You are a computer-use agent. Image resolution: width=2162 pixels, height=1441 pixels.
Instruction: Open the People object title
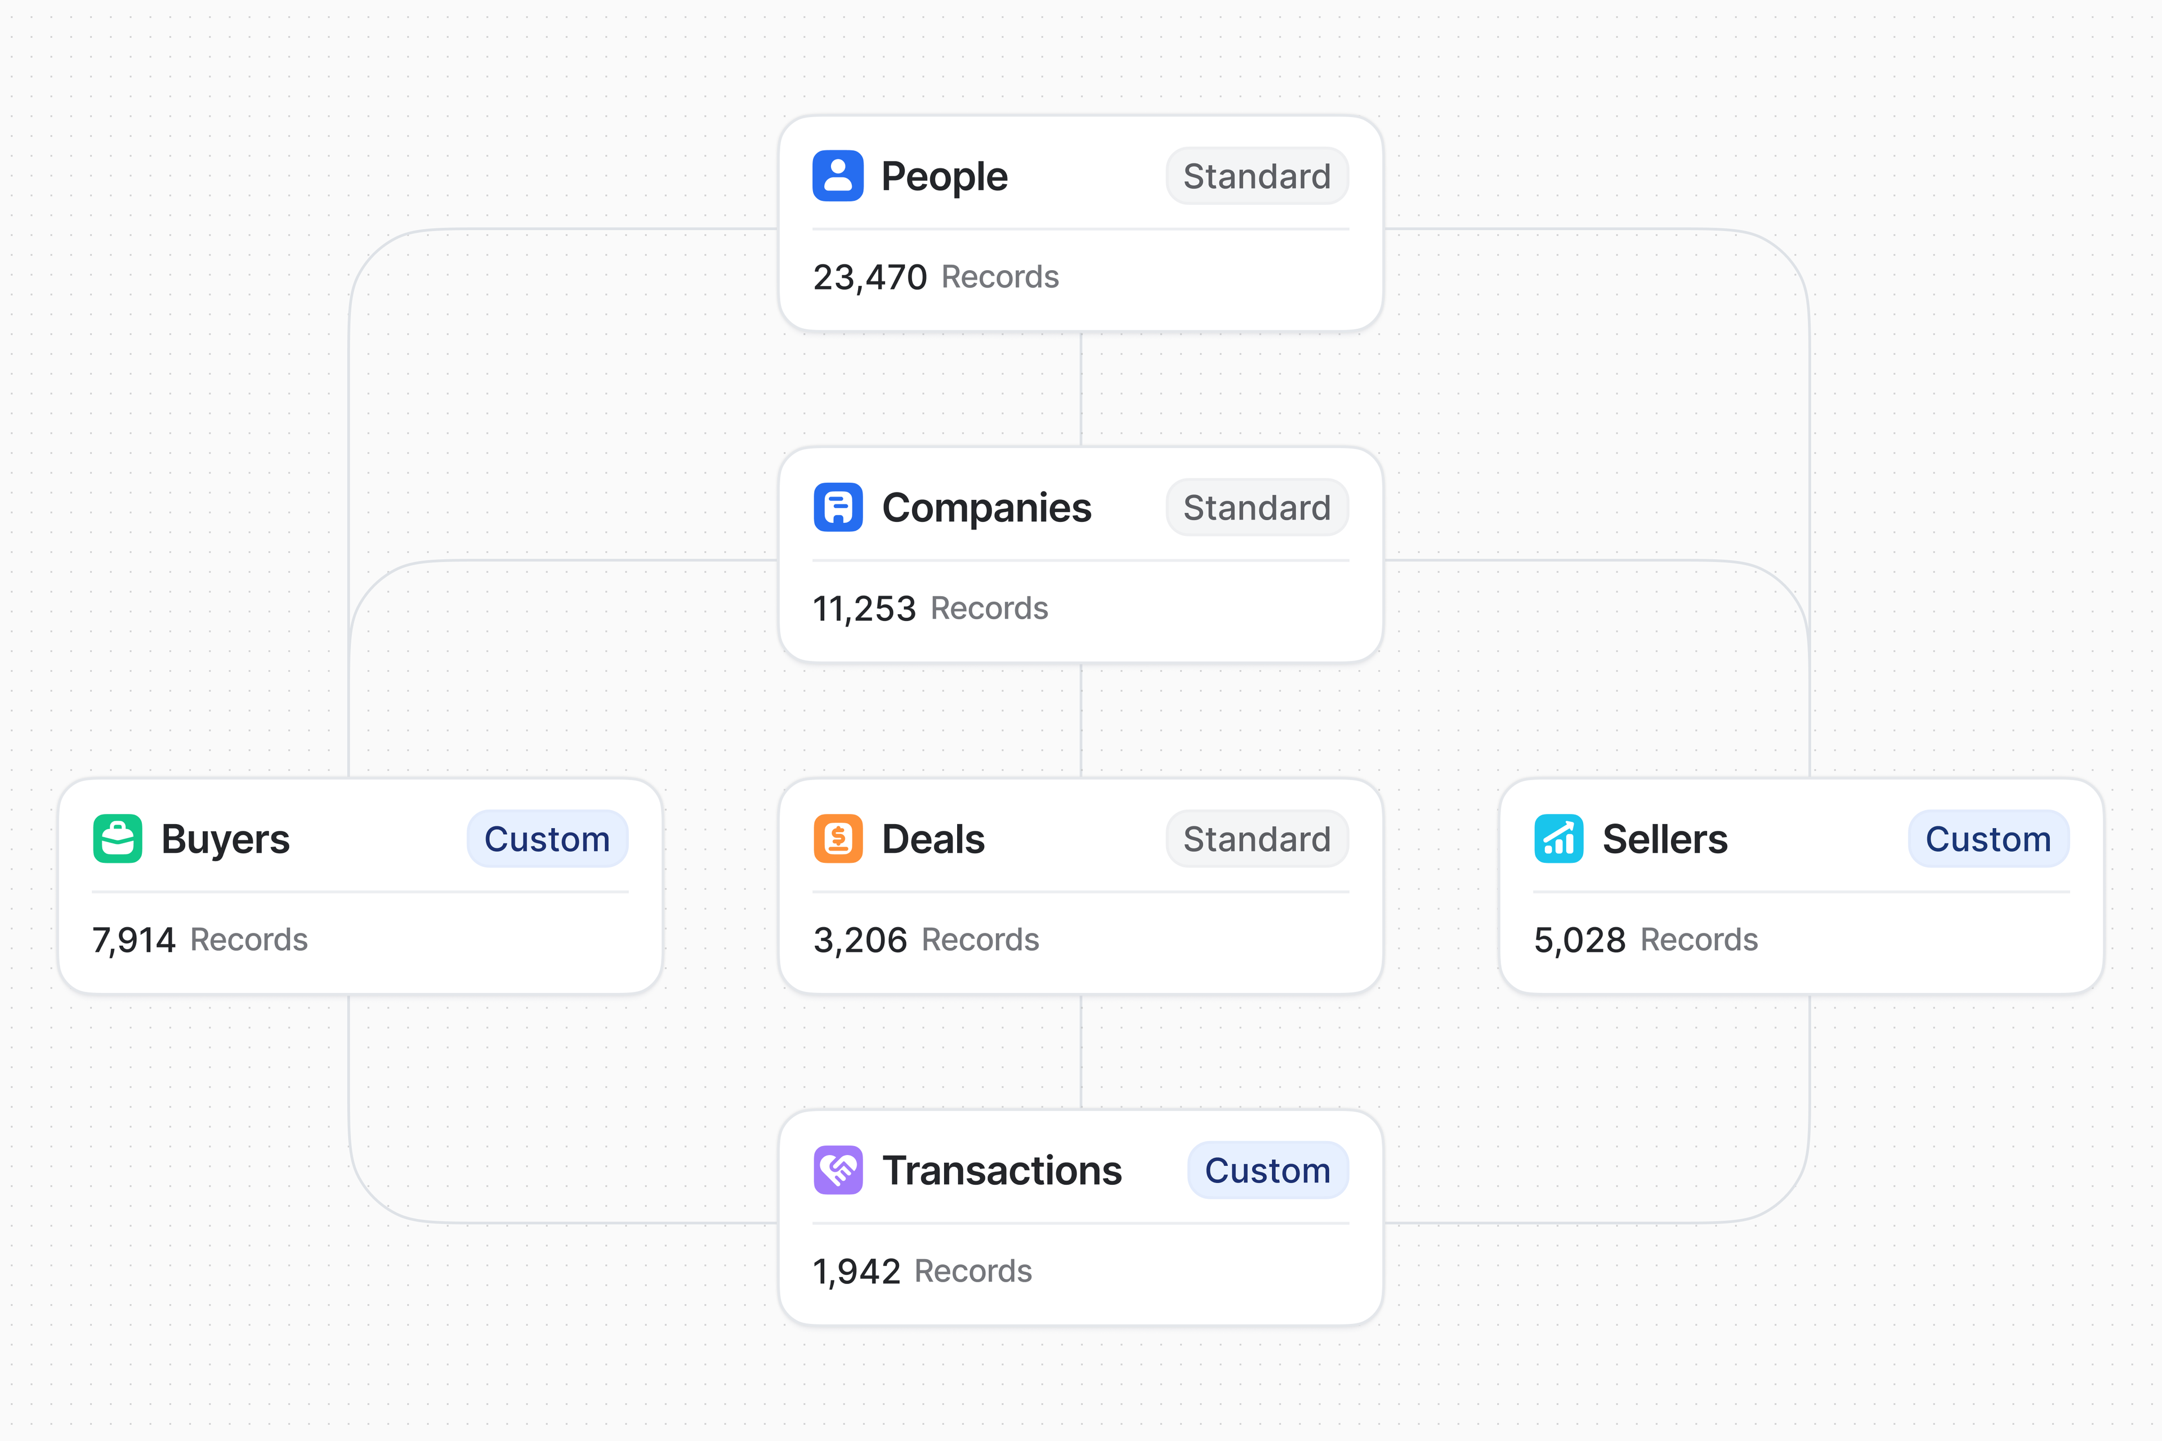coord(944,176)
